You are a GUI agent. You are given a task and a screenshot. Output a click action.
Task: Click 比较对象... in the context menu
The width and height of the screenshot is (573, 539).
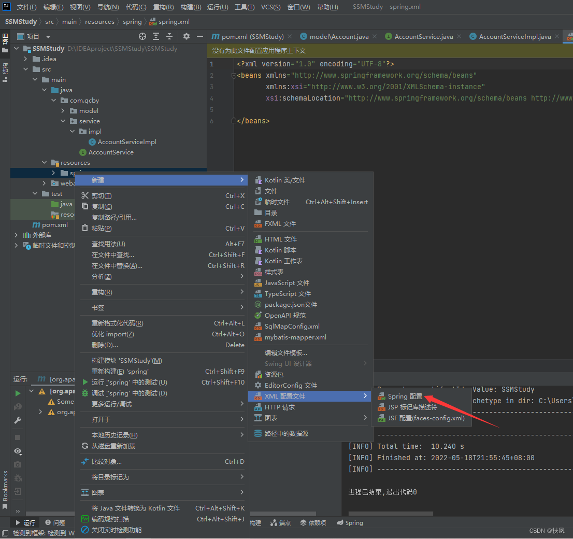coord(163,461)
